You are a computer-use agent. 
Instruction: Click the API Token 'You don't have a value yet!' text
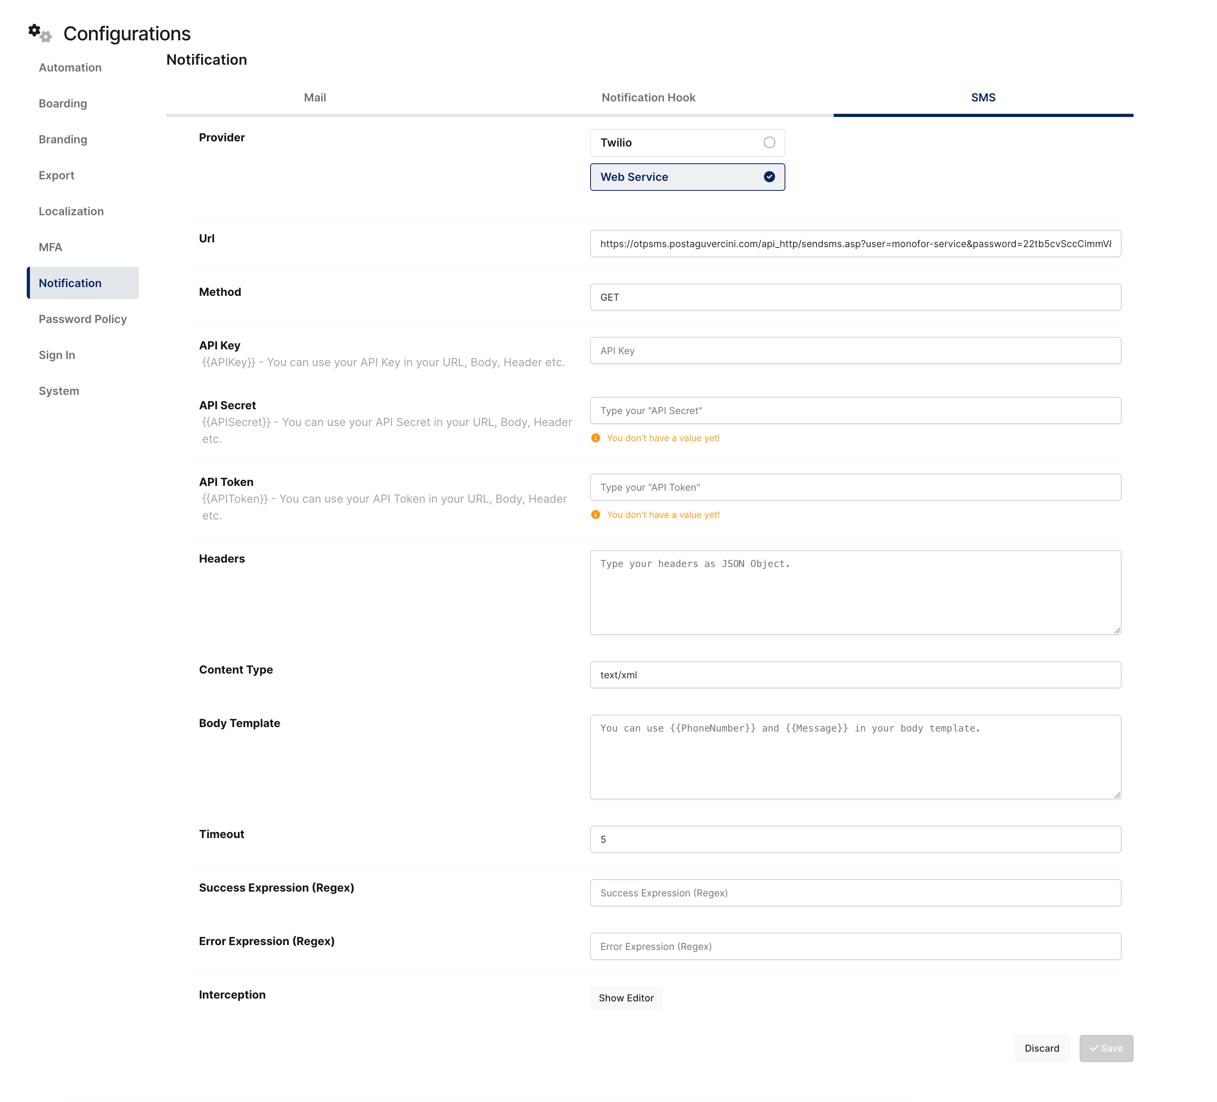pos(663,515)
